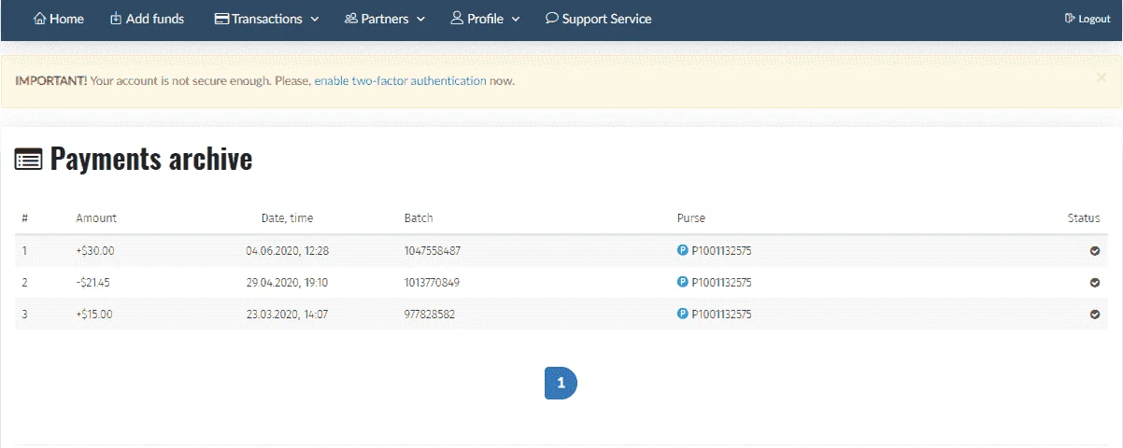Select the +$30.00 amount cell
Screen dimensions: 1123x448
tap(95, 251)
